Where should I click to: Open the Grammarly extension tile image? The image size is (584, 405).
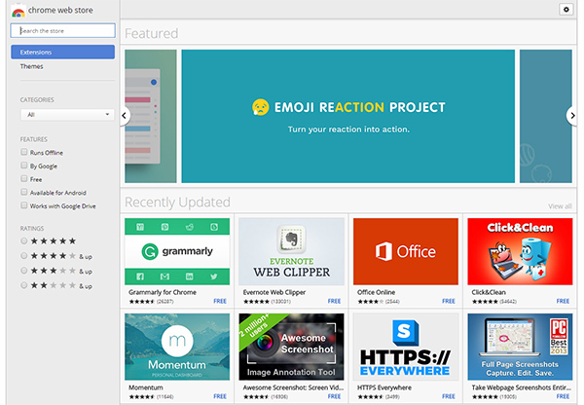coord(177,251)
